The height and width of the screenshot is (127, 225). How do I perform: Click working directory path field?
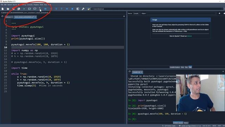(x=157, y=9)
